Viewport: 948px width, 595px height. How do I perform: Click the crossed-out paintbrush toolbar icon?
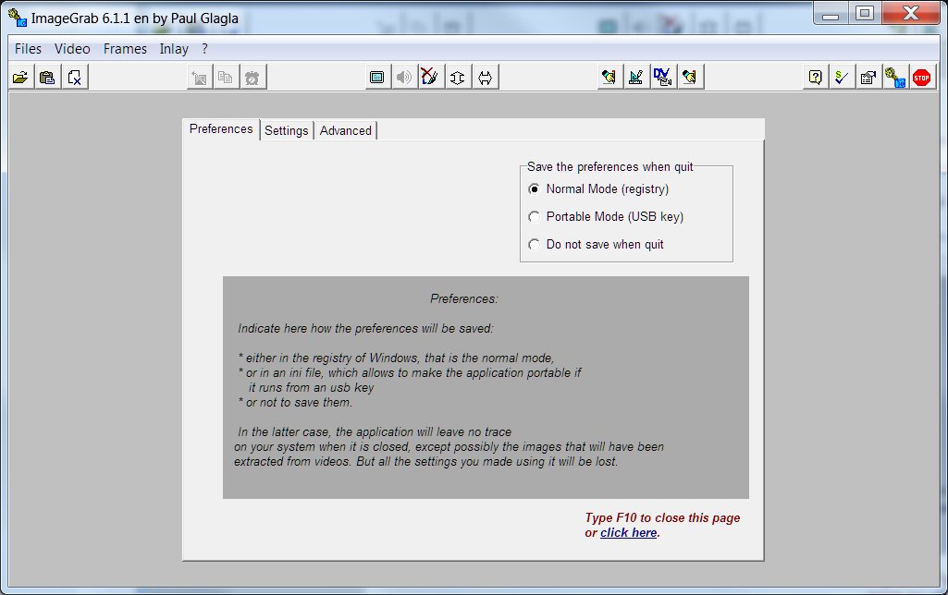tap(430, 78)
